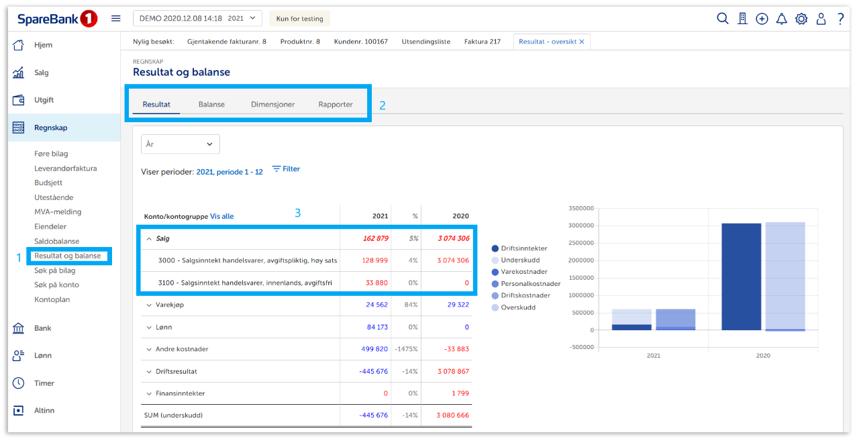
Task: Open the År period dropdown
Action: pos(180,144)
